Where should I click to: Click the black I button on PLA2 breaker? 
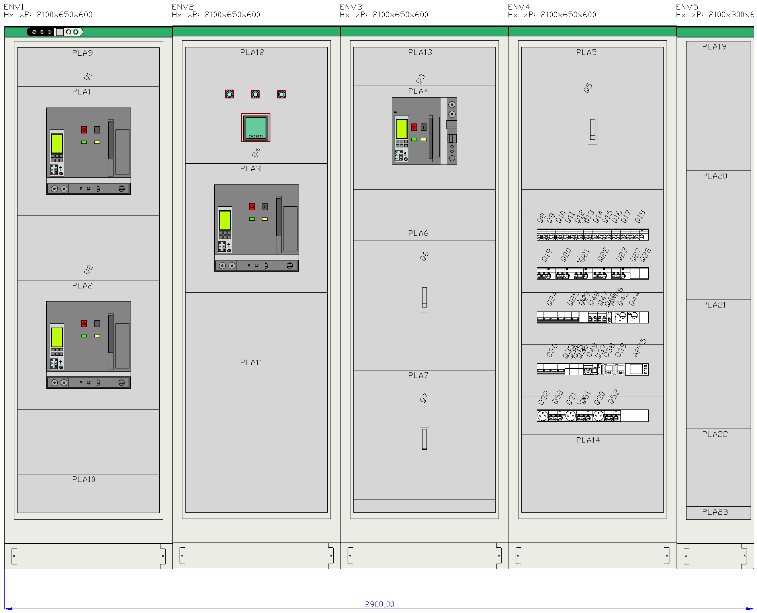tap(97, 324)
